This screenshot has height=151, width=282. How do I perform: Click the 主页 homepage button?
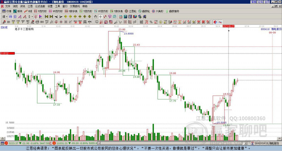tap(267, 2)
